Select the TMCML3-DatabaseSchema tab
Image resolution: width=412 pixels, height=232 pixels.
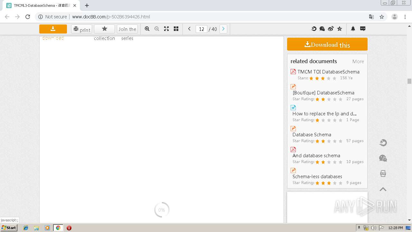coord(41,5)
